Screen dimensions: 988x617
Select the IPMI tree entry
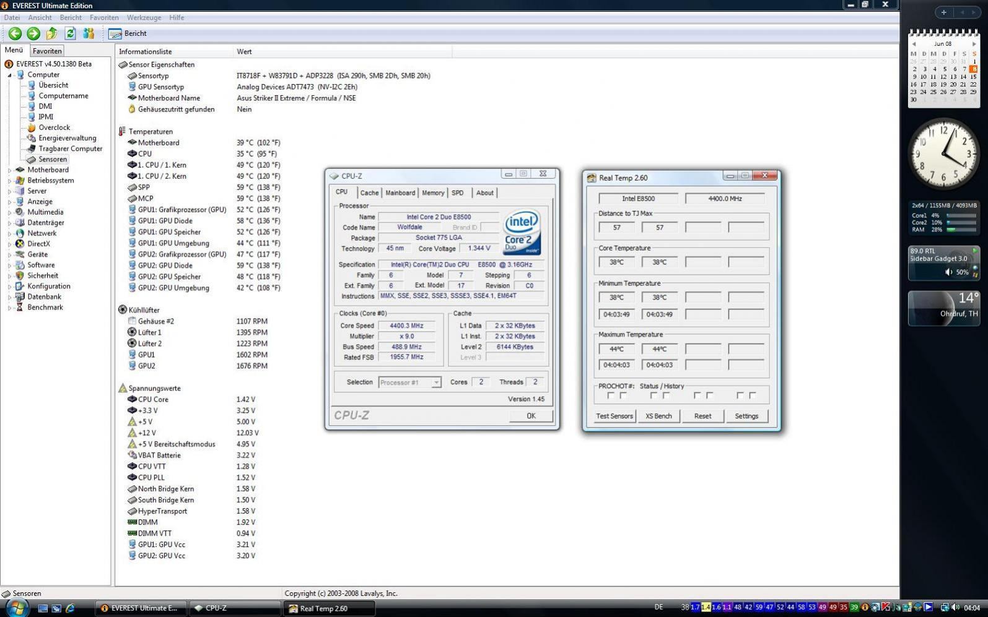[40, 117]
